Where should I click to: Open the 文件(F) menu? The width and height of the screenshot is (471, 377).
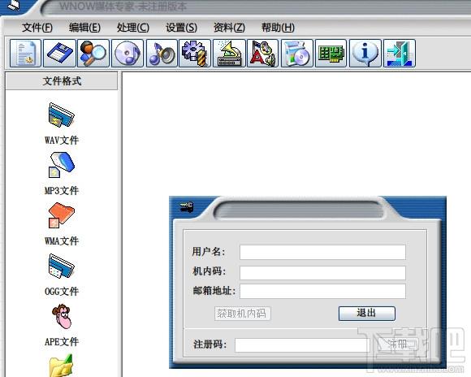(37, 28)
